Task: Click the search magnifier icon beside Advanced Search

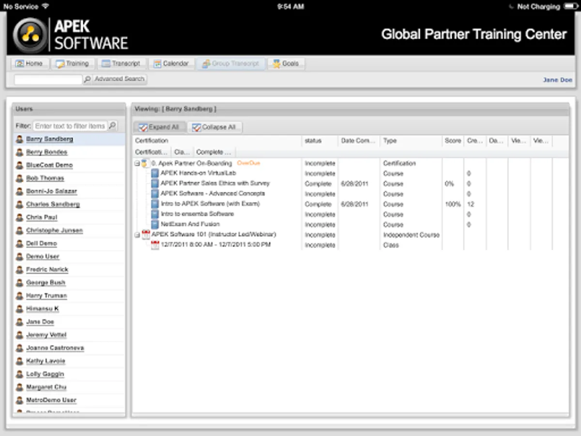Action: (87, 79)
